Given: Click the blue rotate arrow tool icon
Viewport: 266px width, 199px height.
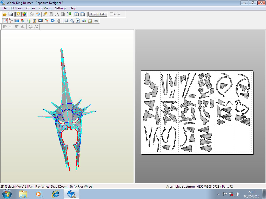Looking at the screenshot, I should coord(52,20).
